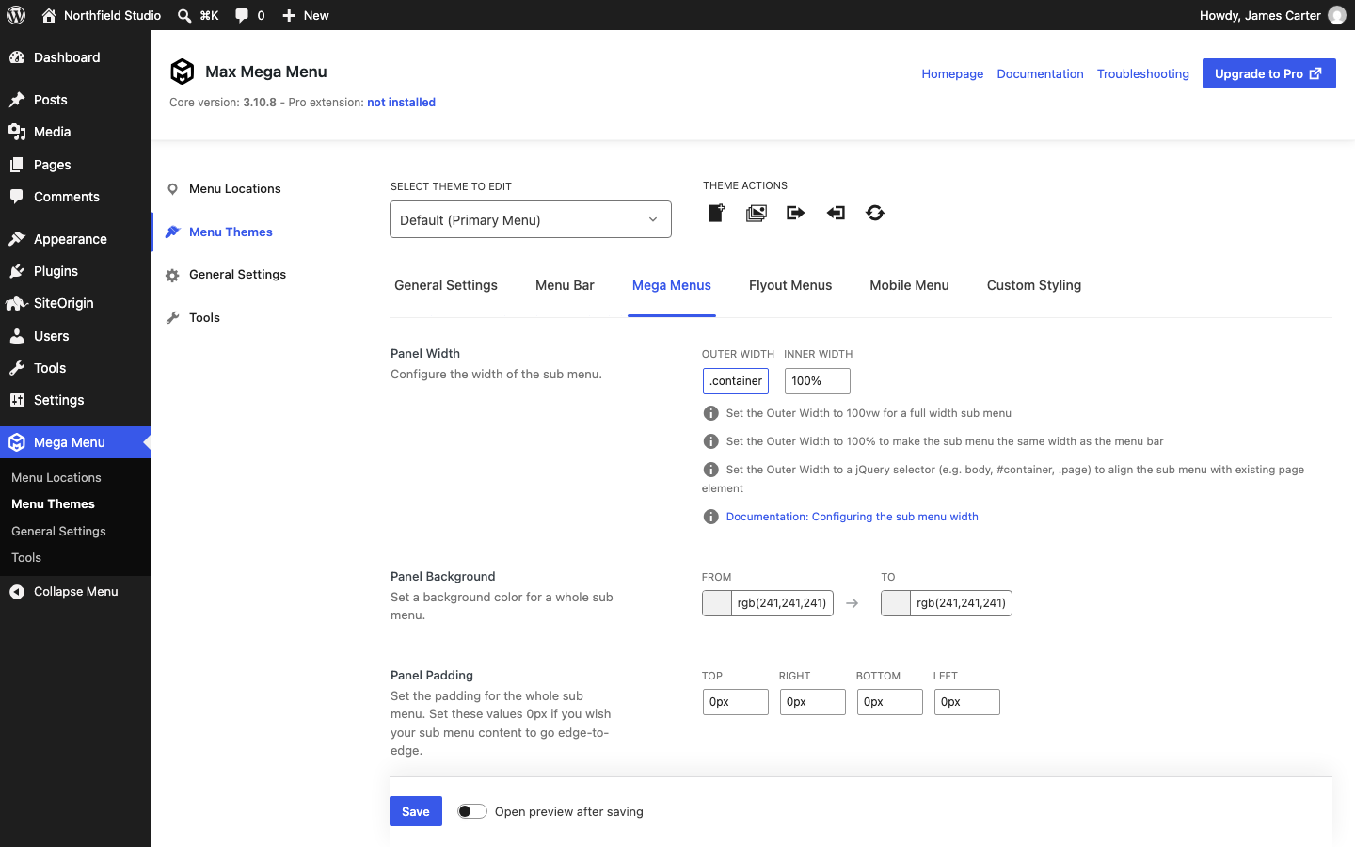Click the Save button
Viewport: 1355px width, 847px height.
pyautogui.click(x=416, y=811)
